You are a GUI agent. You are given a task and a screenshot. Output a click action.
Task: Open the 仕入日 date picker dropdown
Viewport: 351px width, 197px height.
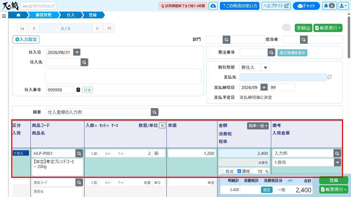77,53
